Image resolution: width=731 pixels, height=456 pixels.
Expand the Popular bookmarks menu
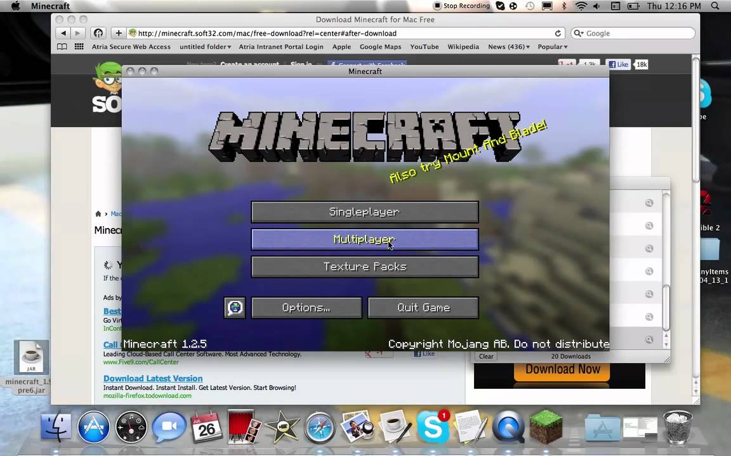click(x=553, y=46)
